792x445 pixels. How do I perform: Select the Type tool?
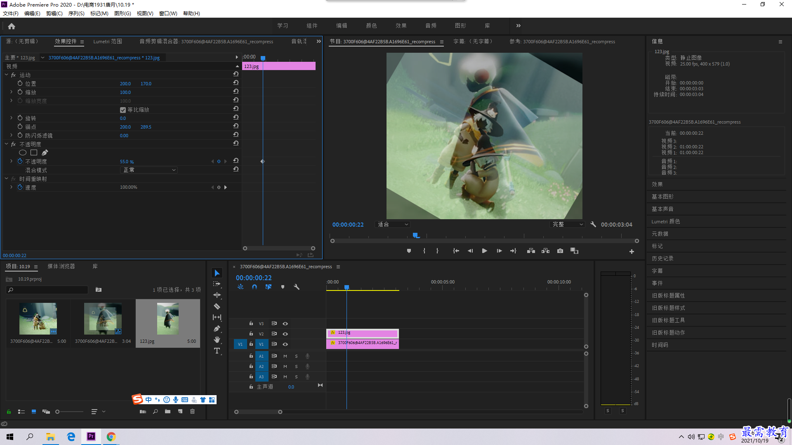217,351
